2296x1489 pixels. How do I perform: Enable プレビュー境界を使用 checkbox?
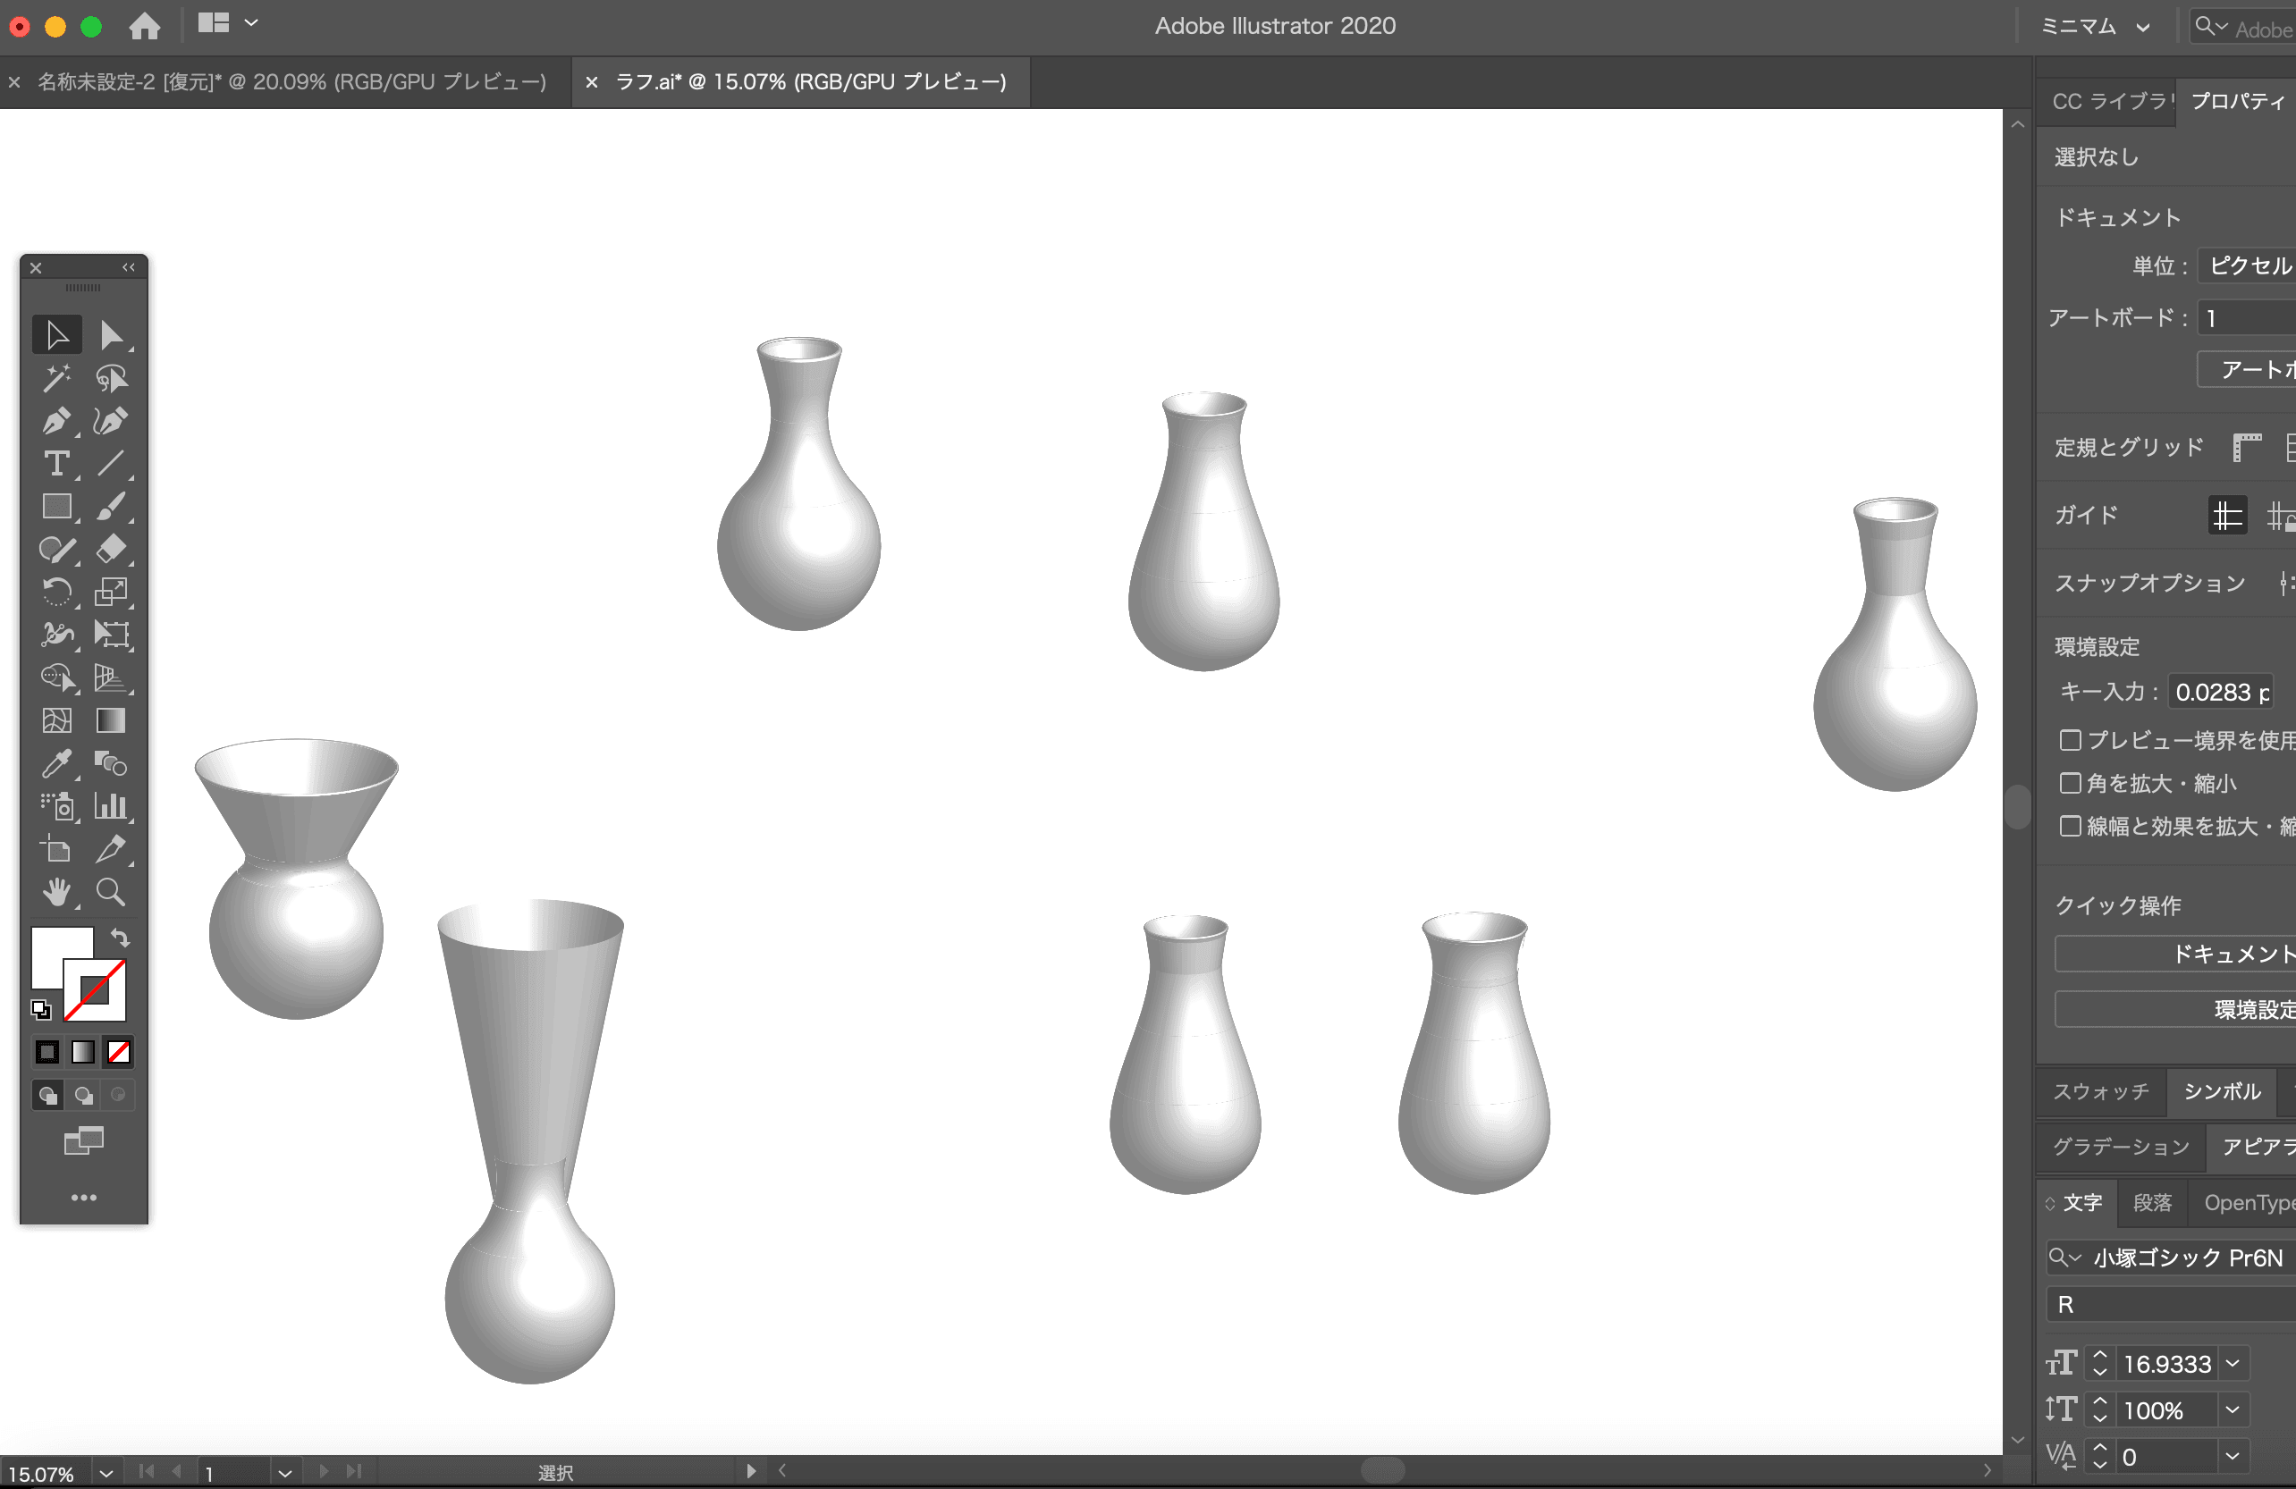pyautogui.click(x=2069, y=740)
